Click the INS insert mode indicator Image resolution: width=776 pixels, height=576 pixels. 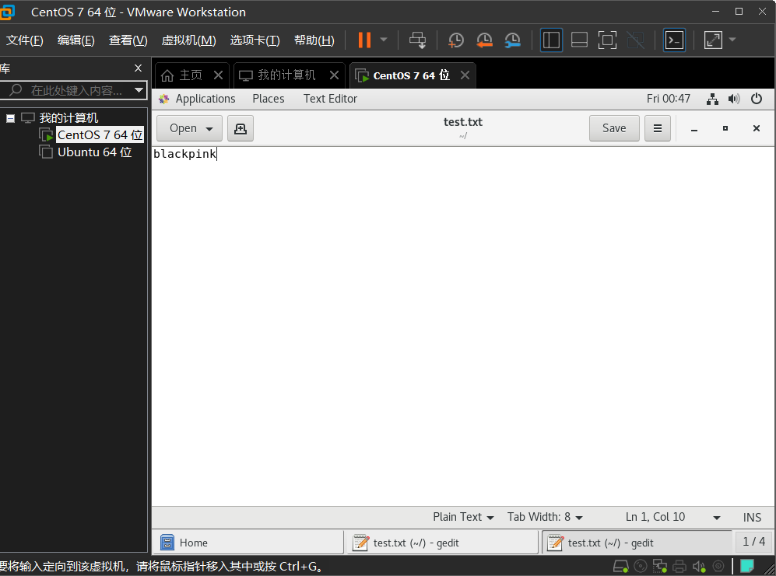point(752,518)
